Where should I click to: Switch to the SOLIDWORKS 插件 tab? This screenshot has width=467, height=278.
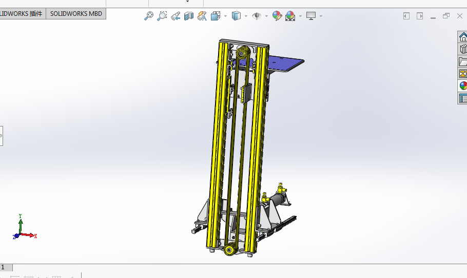click(x=23, y=14)
